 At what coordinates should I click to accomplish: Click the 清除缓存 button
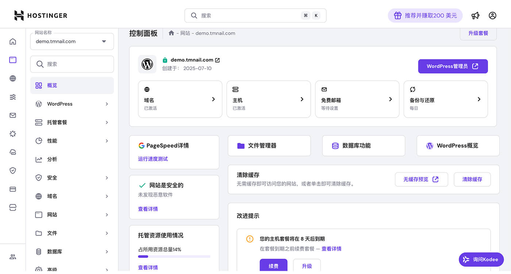coord(472,179)
